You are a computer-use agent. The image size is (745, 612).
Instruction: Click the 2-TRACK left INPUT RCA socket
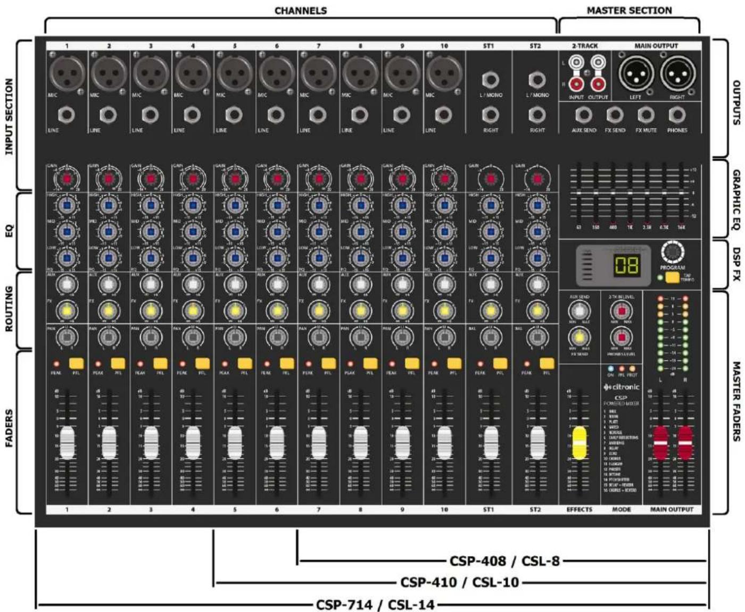pyautogui.click(x=576, y=63)
